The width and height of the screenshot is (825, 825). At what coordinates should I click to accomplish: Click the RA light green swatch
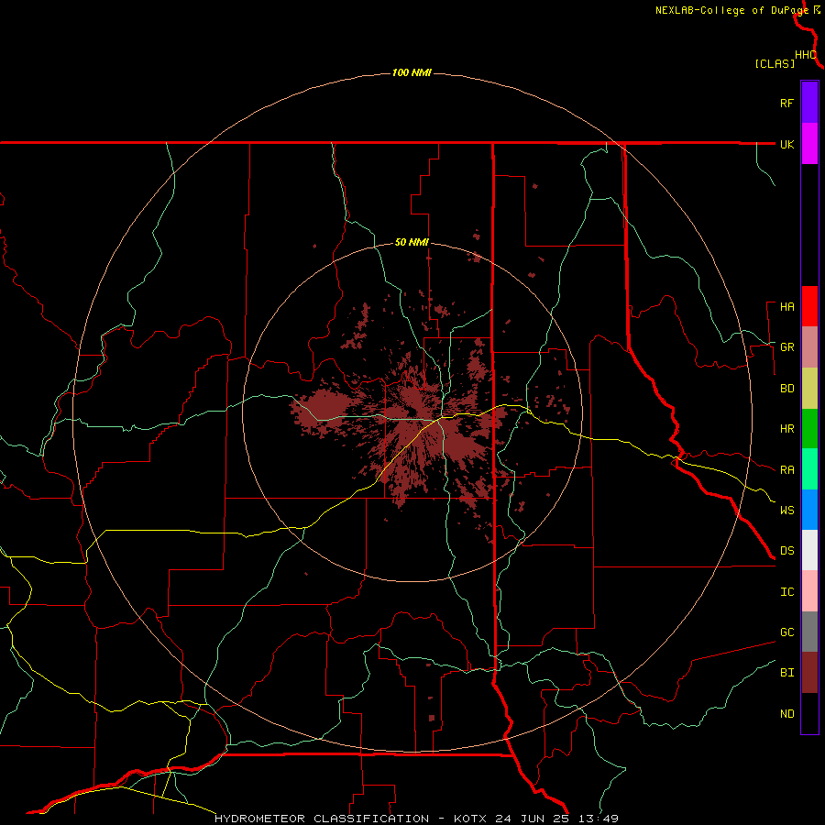click(809, 469)
